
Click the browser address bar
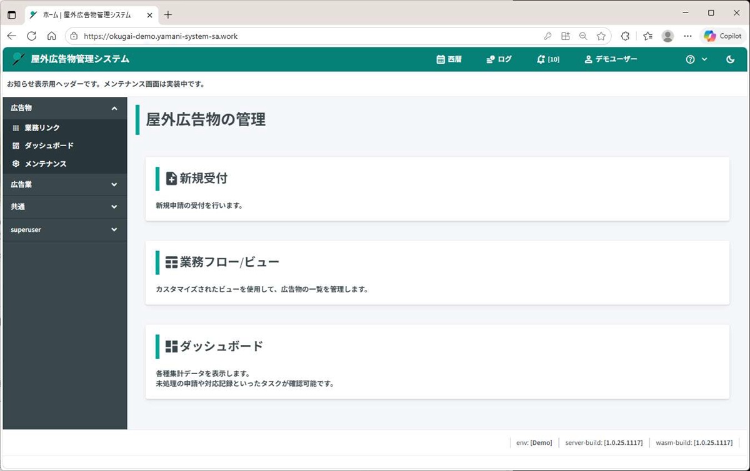[x=250, y=36]
